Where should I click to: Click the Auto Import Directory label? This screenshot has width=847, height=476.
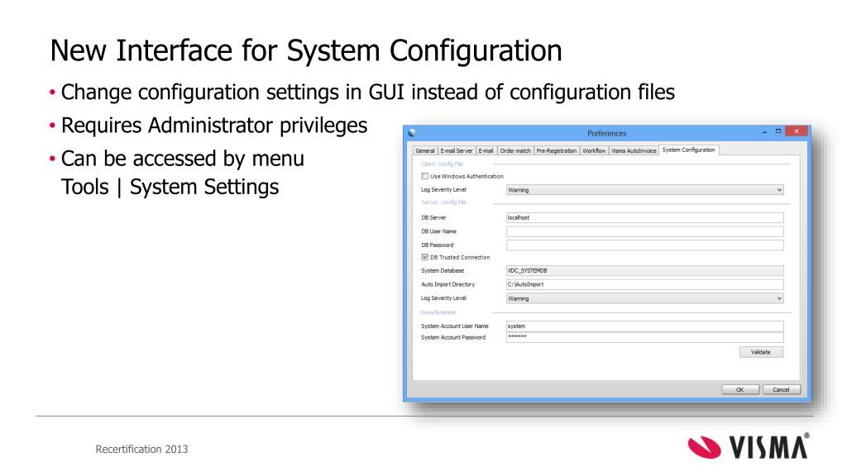[447, 284]
